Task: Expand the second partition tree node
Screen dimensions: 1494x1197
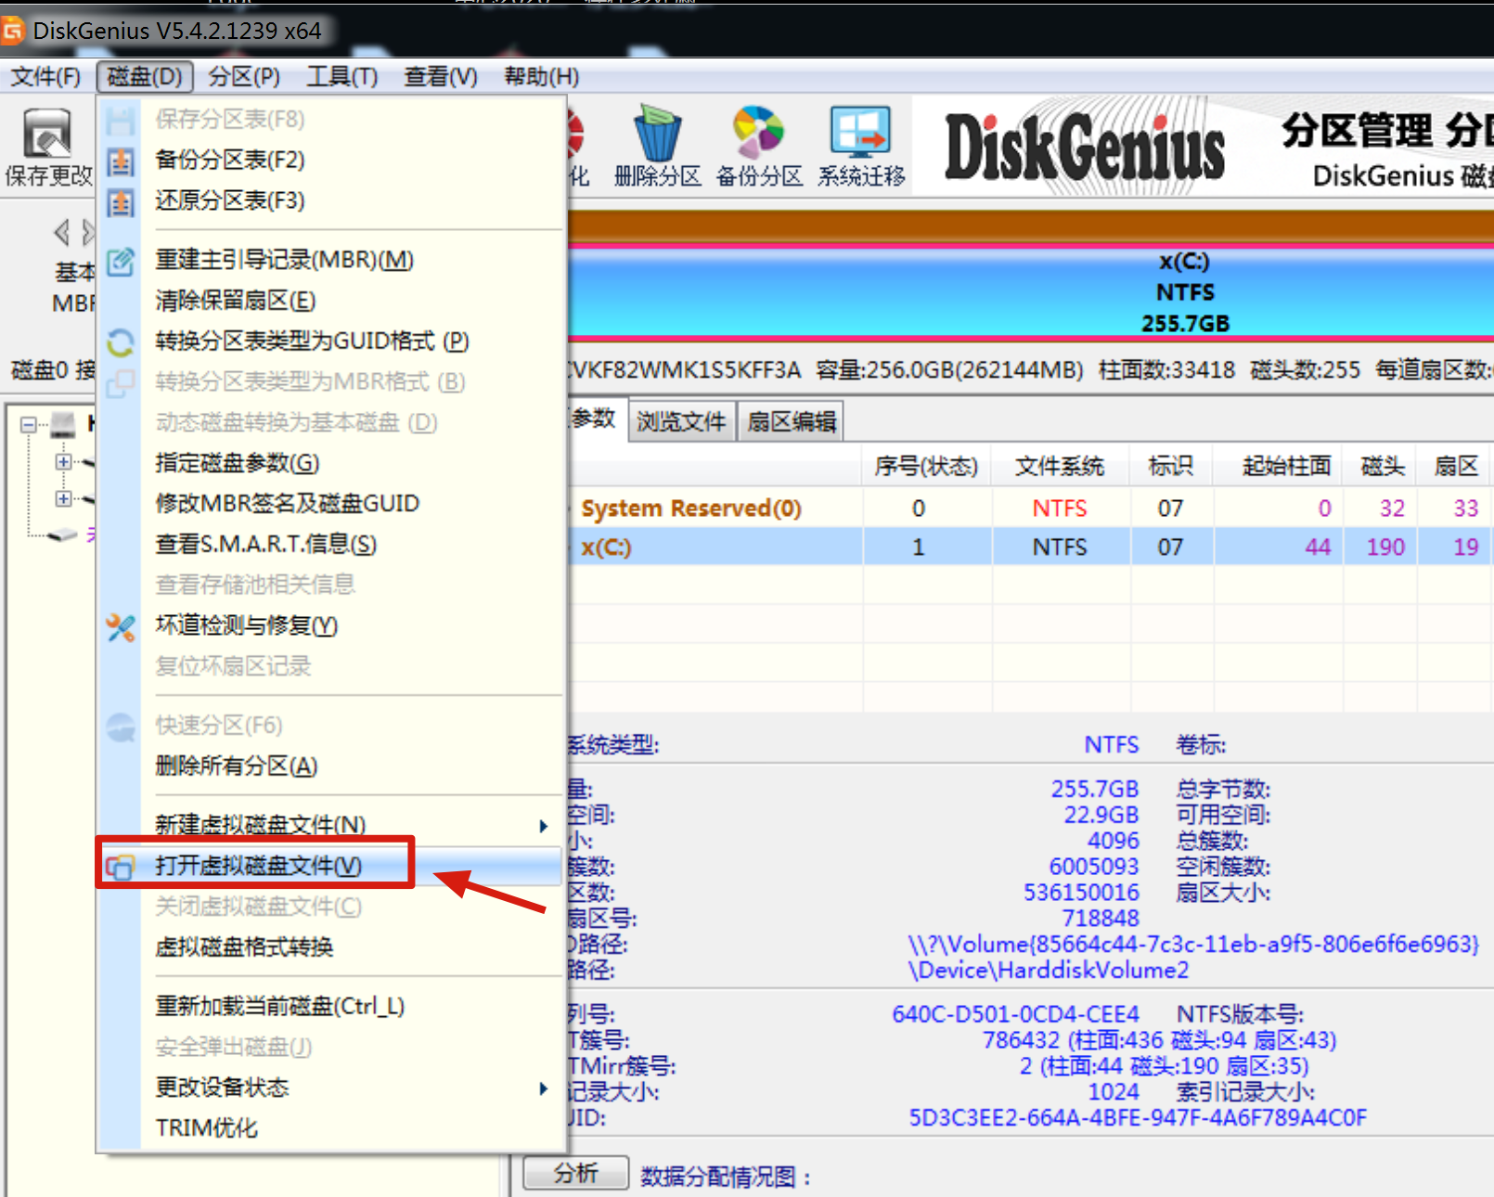Action: (x=63, y=499)
